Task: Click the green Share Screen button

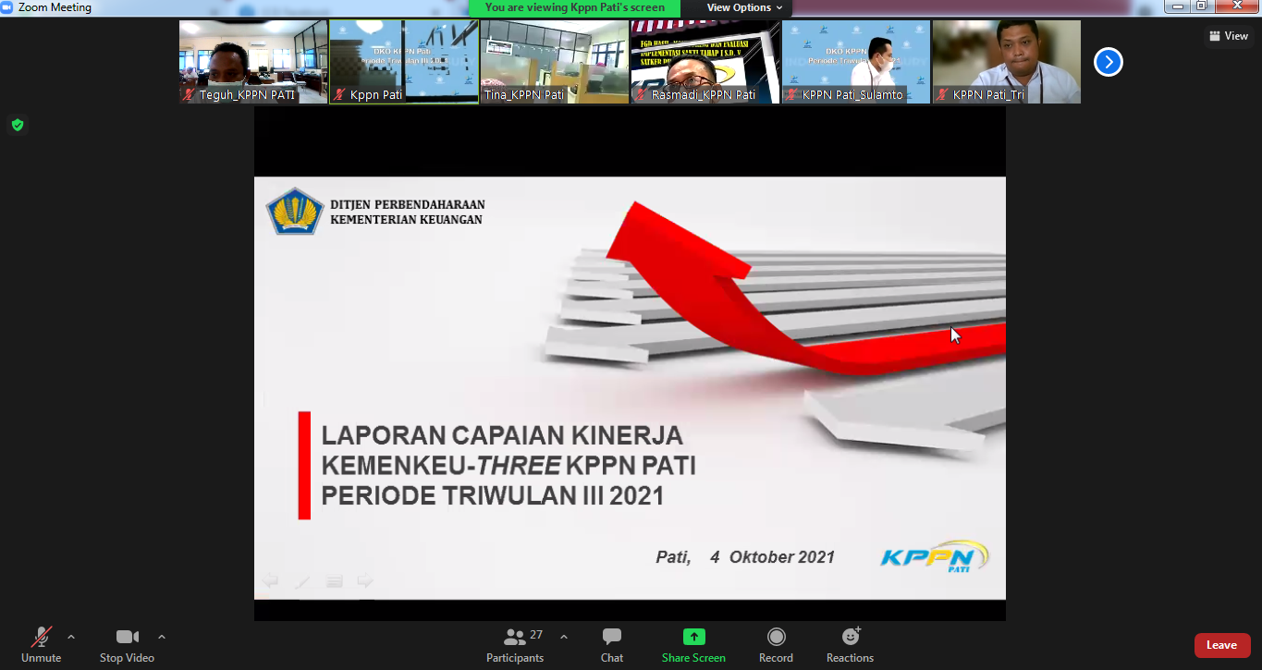Action: point(693,645)
